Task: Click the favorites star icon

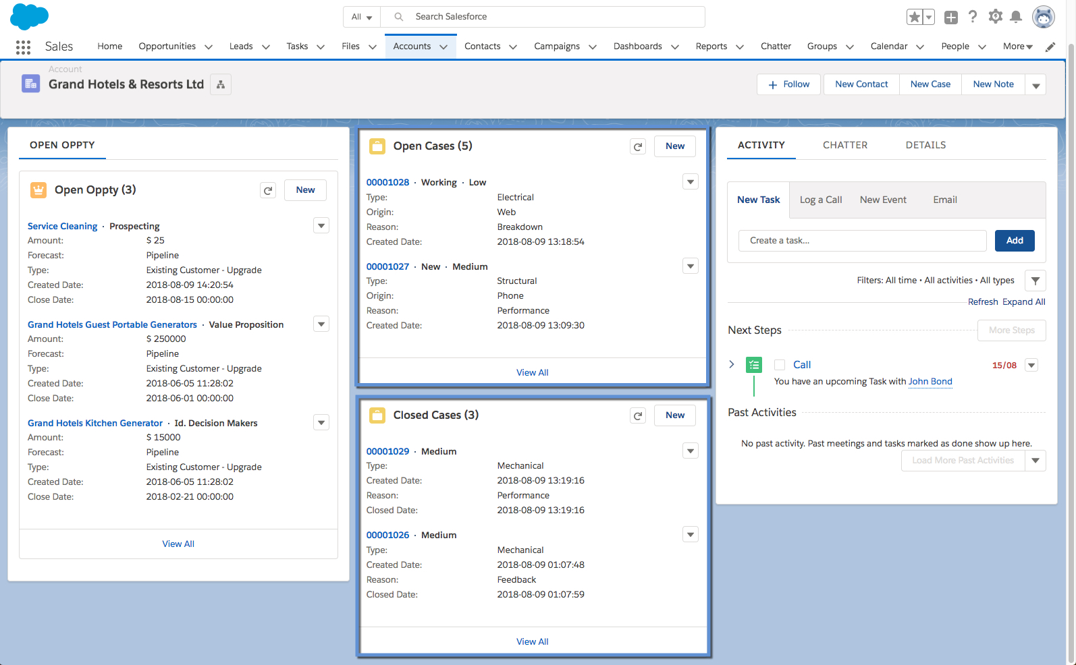Action: [915, 18]
